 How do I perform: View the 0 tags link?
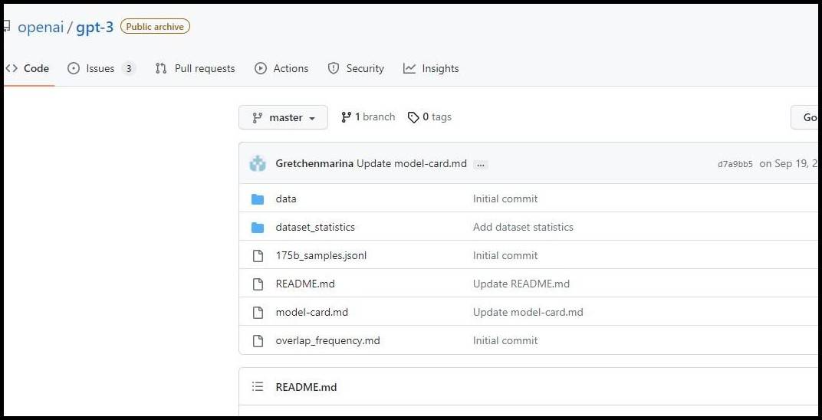[x=430, y=116]
